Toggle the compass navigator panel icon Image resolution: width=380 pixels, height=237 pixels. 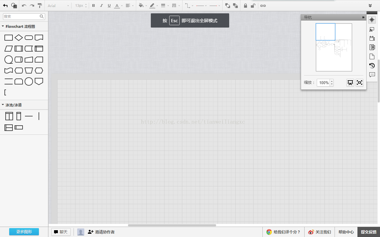coord(372,20)
